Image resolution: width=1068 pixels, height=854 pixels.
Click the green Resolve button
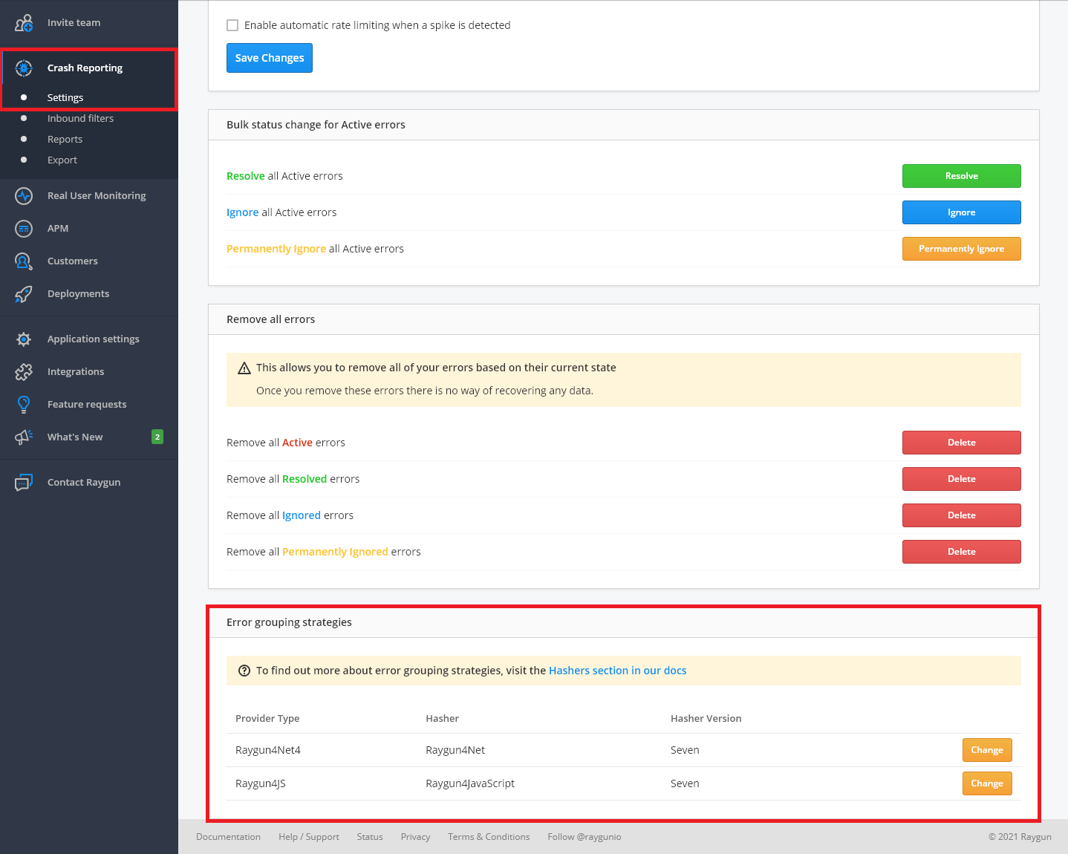(x=962, y=176)
